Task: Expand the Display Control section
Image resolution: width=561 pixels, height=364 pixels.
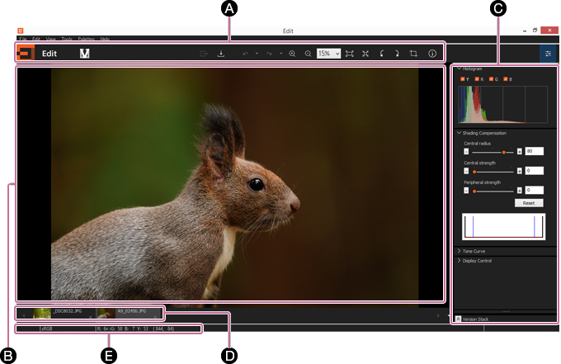Action: click(x=459, y=261)
